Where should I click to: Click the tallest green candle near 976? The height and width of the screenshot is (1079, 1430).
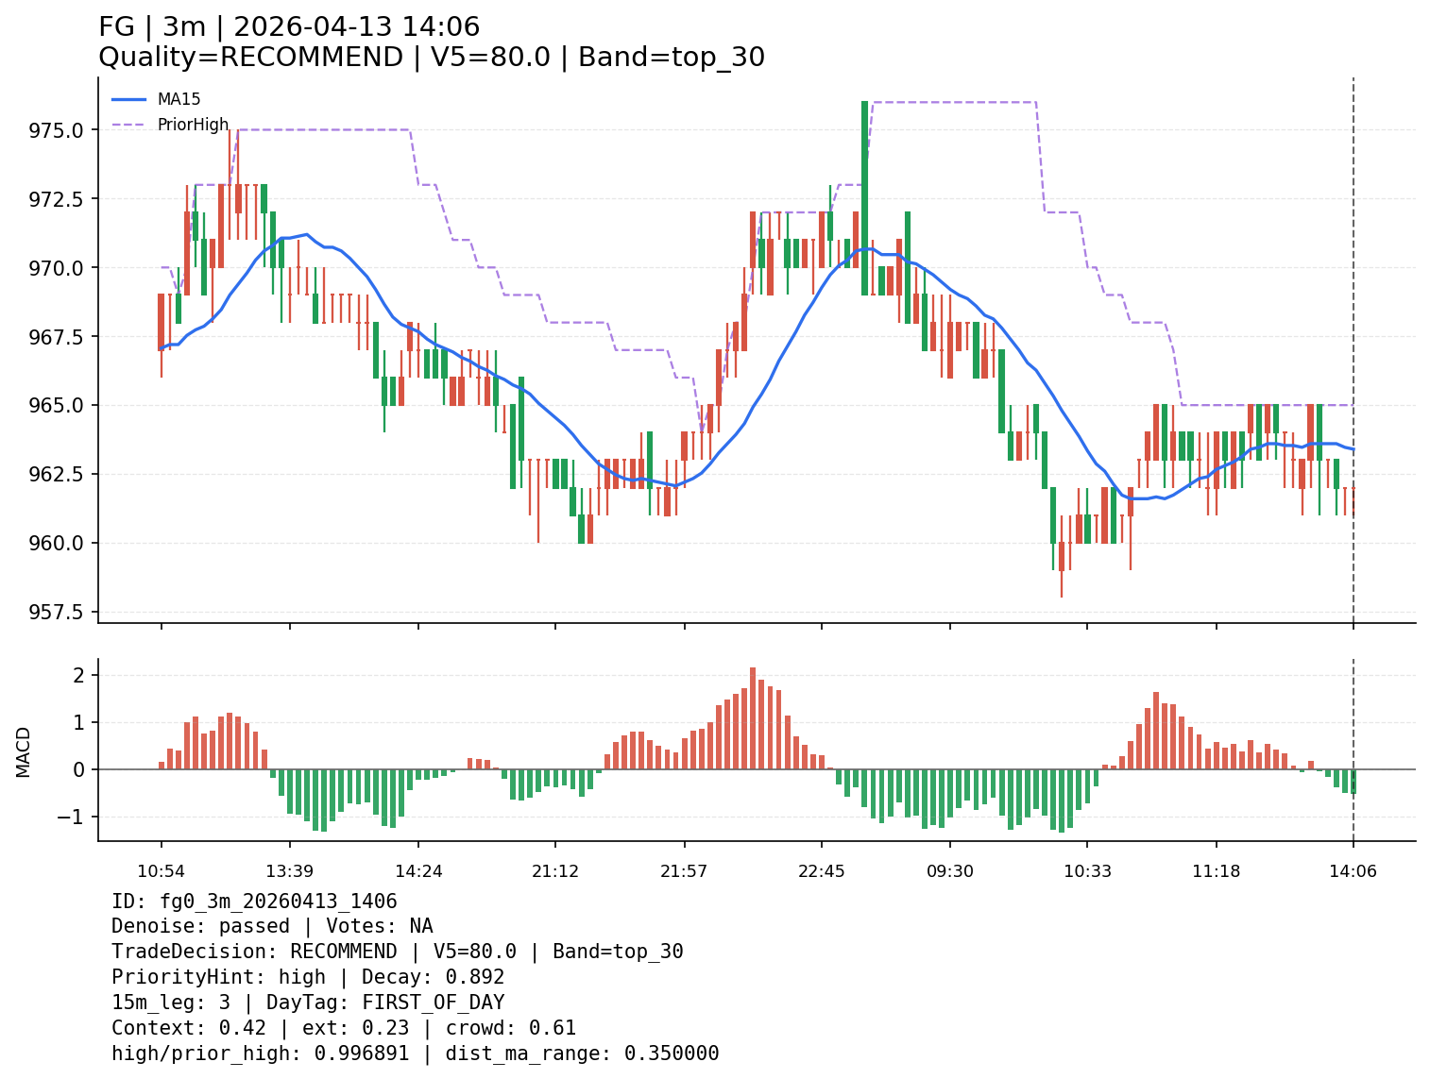[864, 198]
